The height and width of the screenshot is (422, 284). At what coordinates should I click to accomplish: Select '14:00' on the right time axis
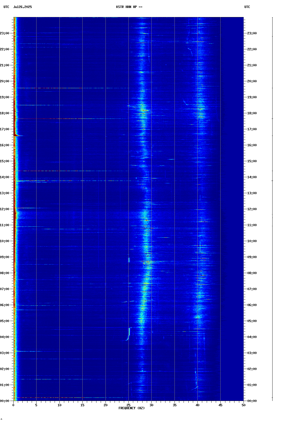[x=252, y=177]
